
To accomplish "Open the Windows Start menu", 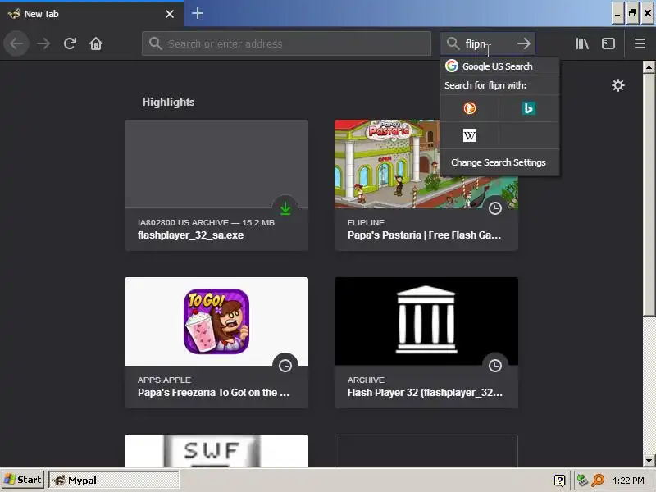I will (23, 480).
